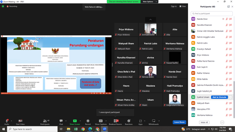235x132 pixels.
Task: Click video-off icon for Rakha Yohanes row
Action: pyautogui.click(x=230, y=73)
